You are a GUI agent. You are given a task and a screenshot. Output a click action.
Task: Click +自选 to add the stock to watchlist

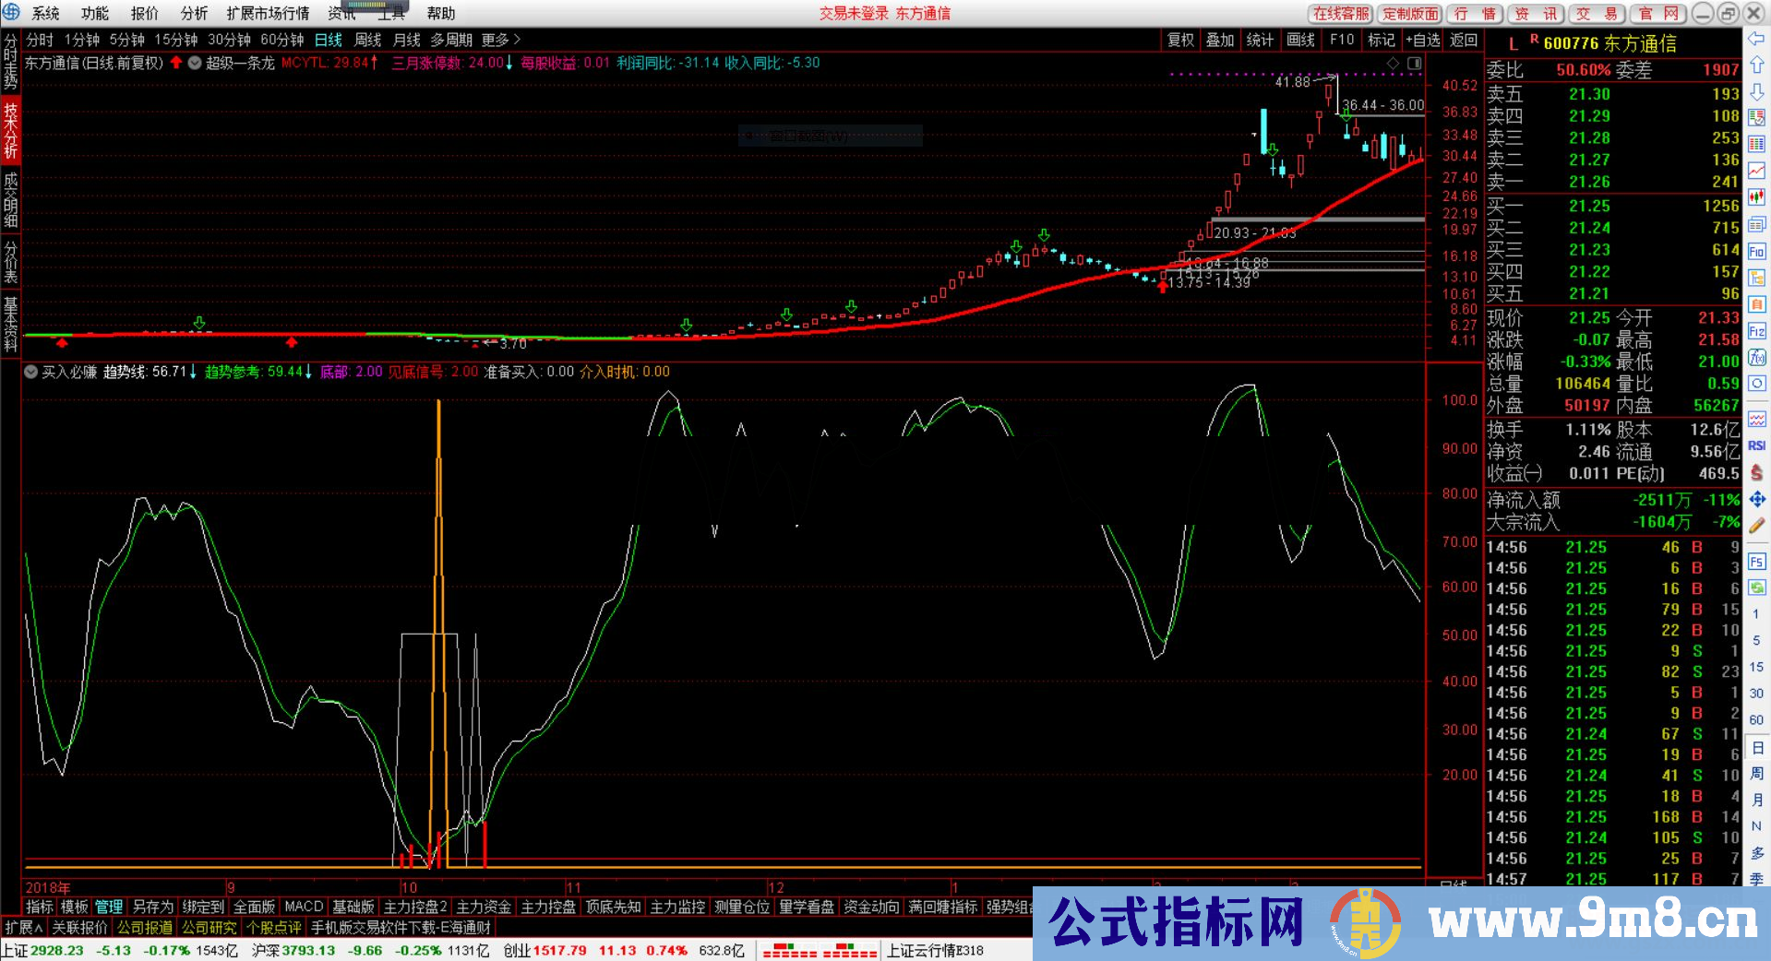(x=1422, y=41)
